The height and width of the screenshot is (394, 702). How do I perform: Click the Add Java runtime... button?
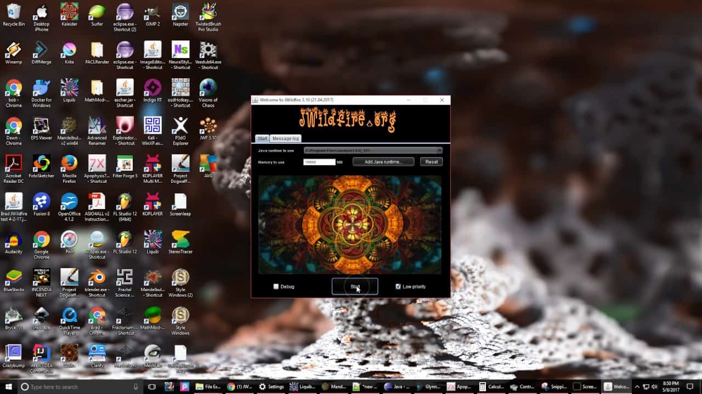384,161
